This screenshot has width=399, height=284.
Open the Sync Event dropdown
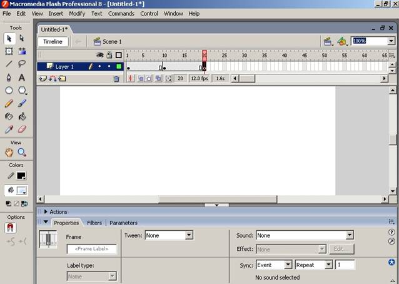[x=288, y=265]
